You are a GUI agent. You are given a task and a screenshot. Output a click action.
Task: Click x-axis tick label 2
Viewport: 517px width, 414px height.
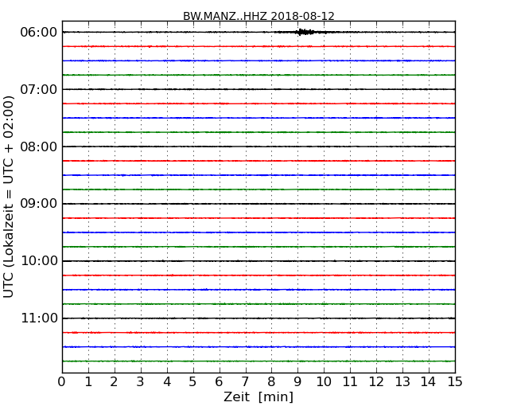(114, 382)
